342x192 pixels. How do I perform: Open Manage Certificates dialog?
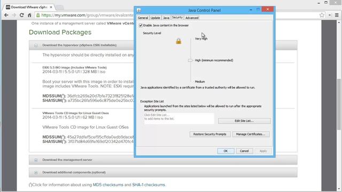point(251,134)
